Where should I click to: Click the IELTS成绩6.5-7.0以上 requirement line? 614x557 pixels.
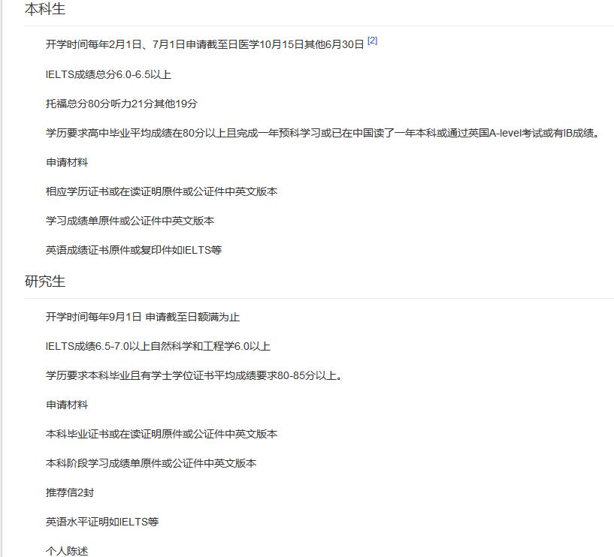point(158,346)
